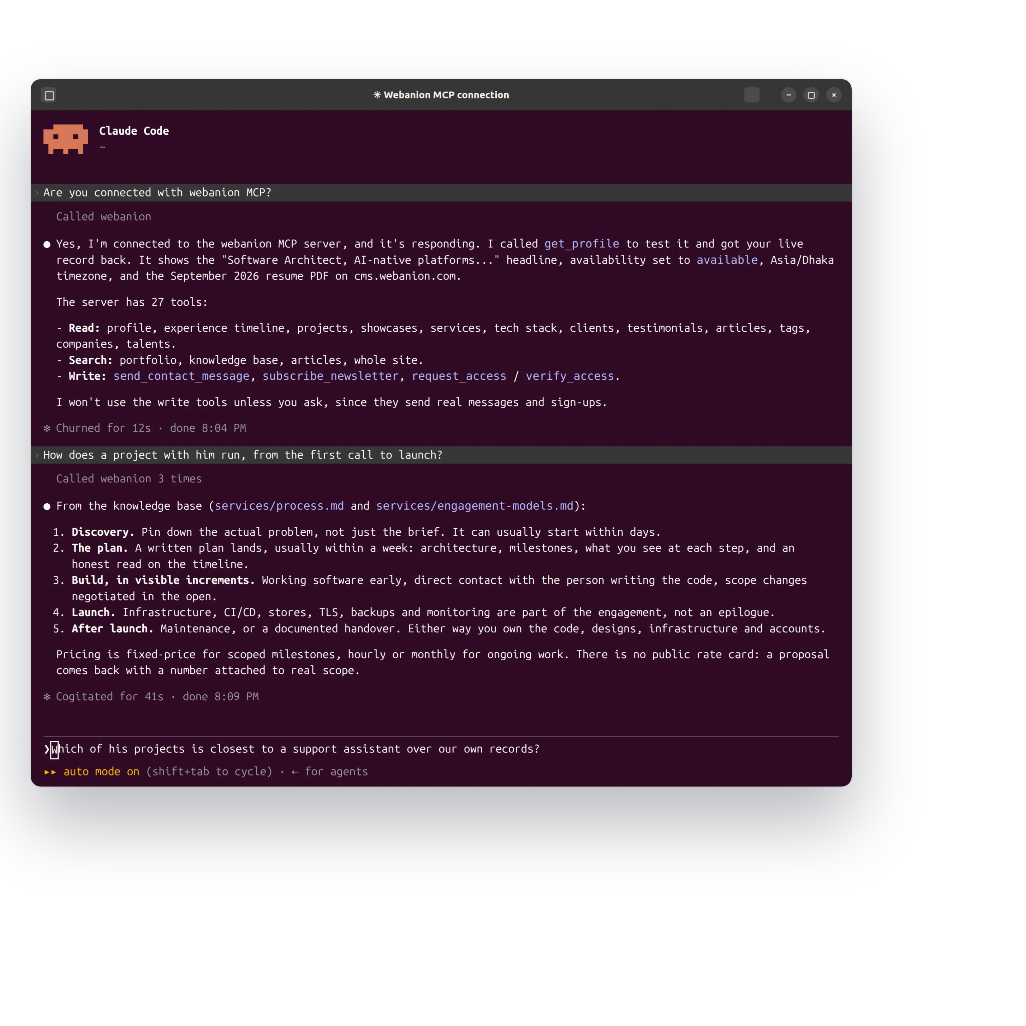Click the prompt input field with typed question
The image size is (1026, 1026).
click(441, 749)
